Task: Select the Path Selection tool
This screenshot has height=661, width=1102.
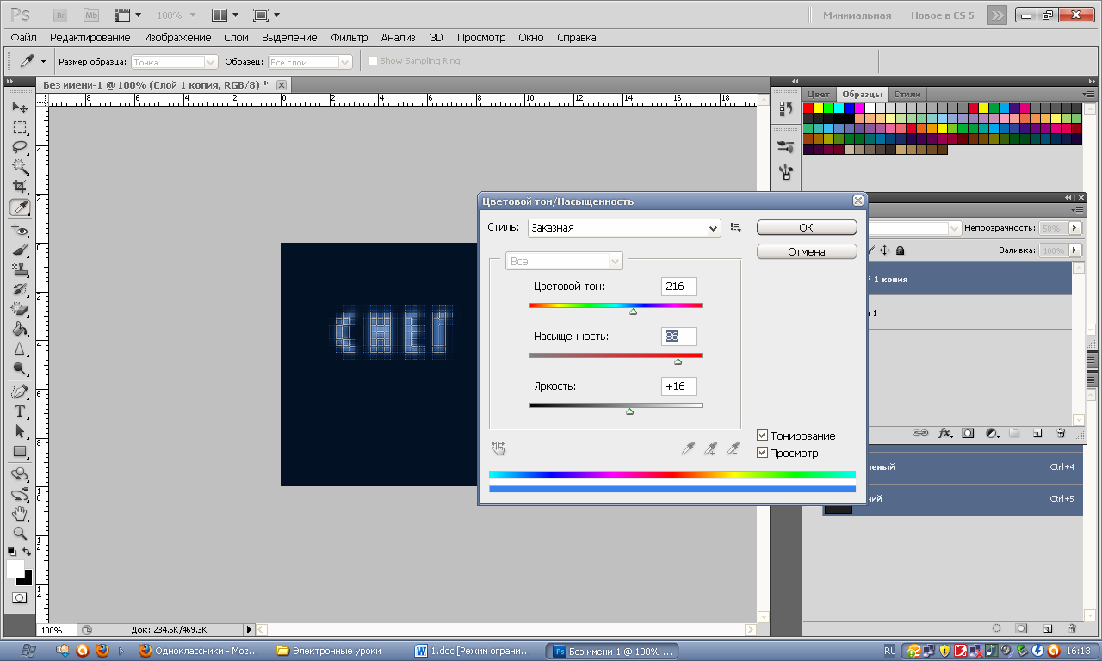Action: 20,431
